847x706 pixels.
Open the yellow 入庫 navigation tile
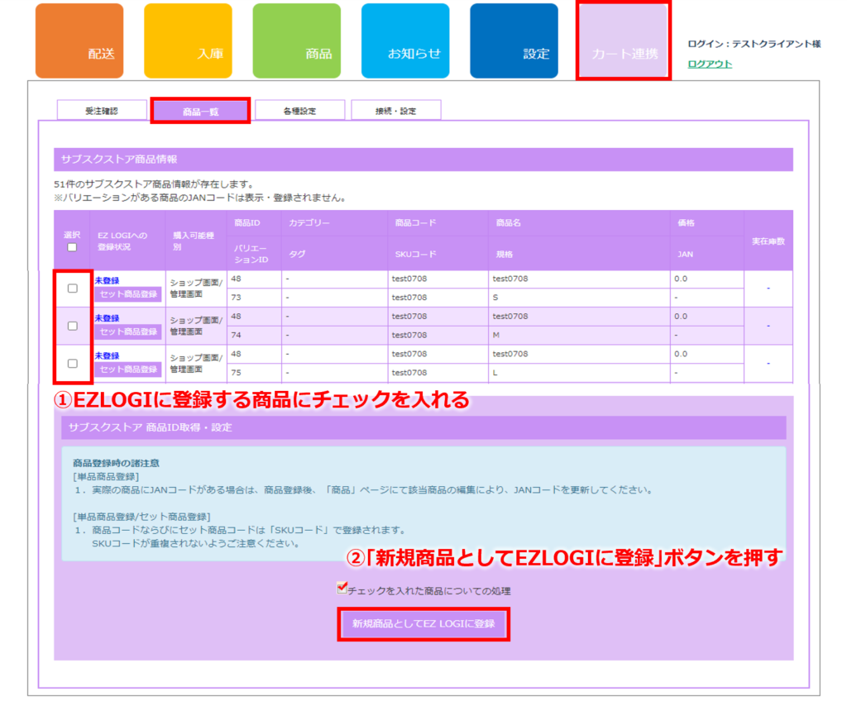(x=188, y=41)
